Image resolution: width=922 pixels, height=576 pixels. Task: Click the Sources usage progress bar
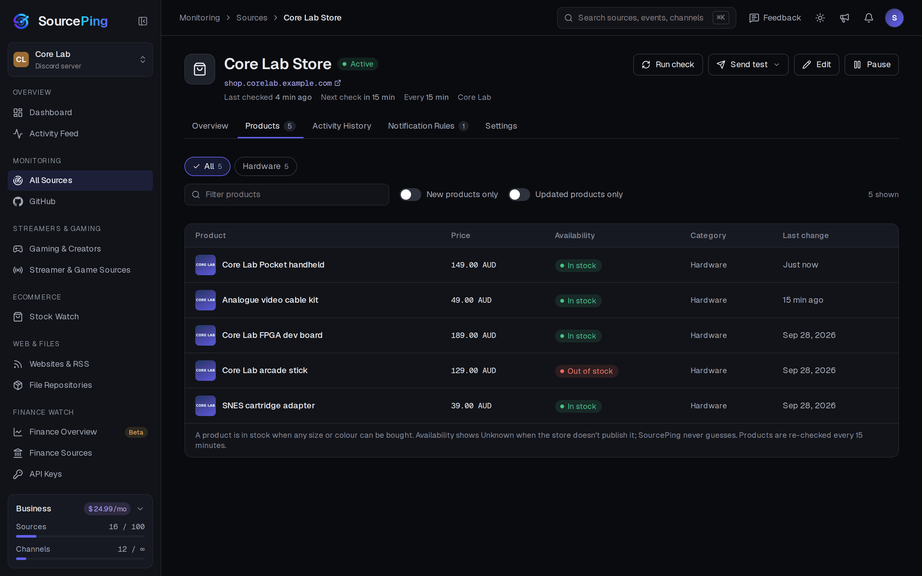coord(80,536)
